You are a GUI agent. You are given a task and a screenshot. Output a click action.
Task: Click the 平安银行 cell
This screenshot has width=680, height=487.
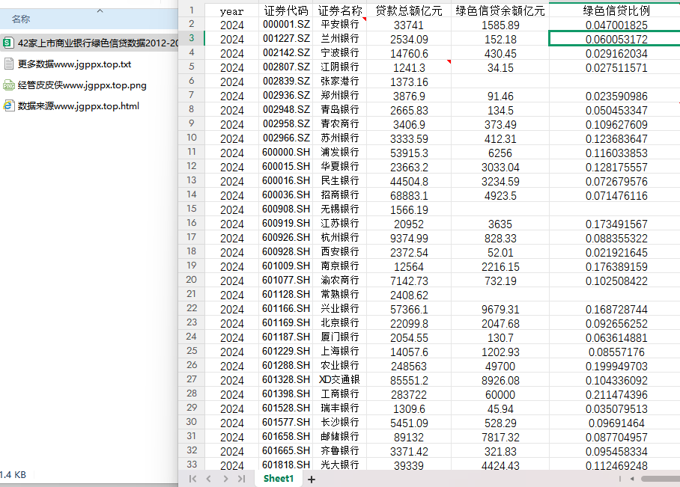(339, 25)
